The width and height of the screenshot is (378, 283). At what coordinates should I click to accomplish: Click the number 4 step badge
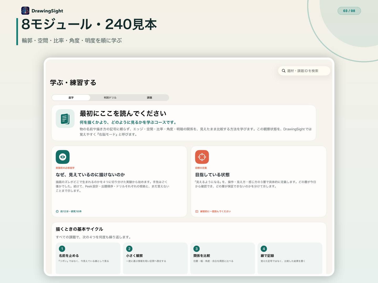pos(264,249)
